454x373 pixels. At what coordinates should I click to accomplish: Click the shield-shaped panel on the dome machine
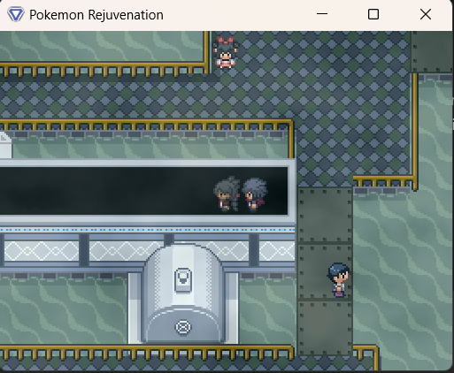click(x=183, y=280)
